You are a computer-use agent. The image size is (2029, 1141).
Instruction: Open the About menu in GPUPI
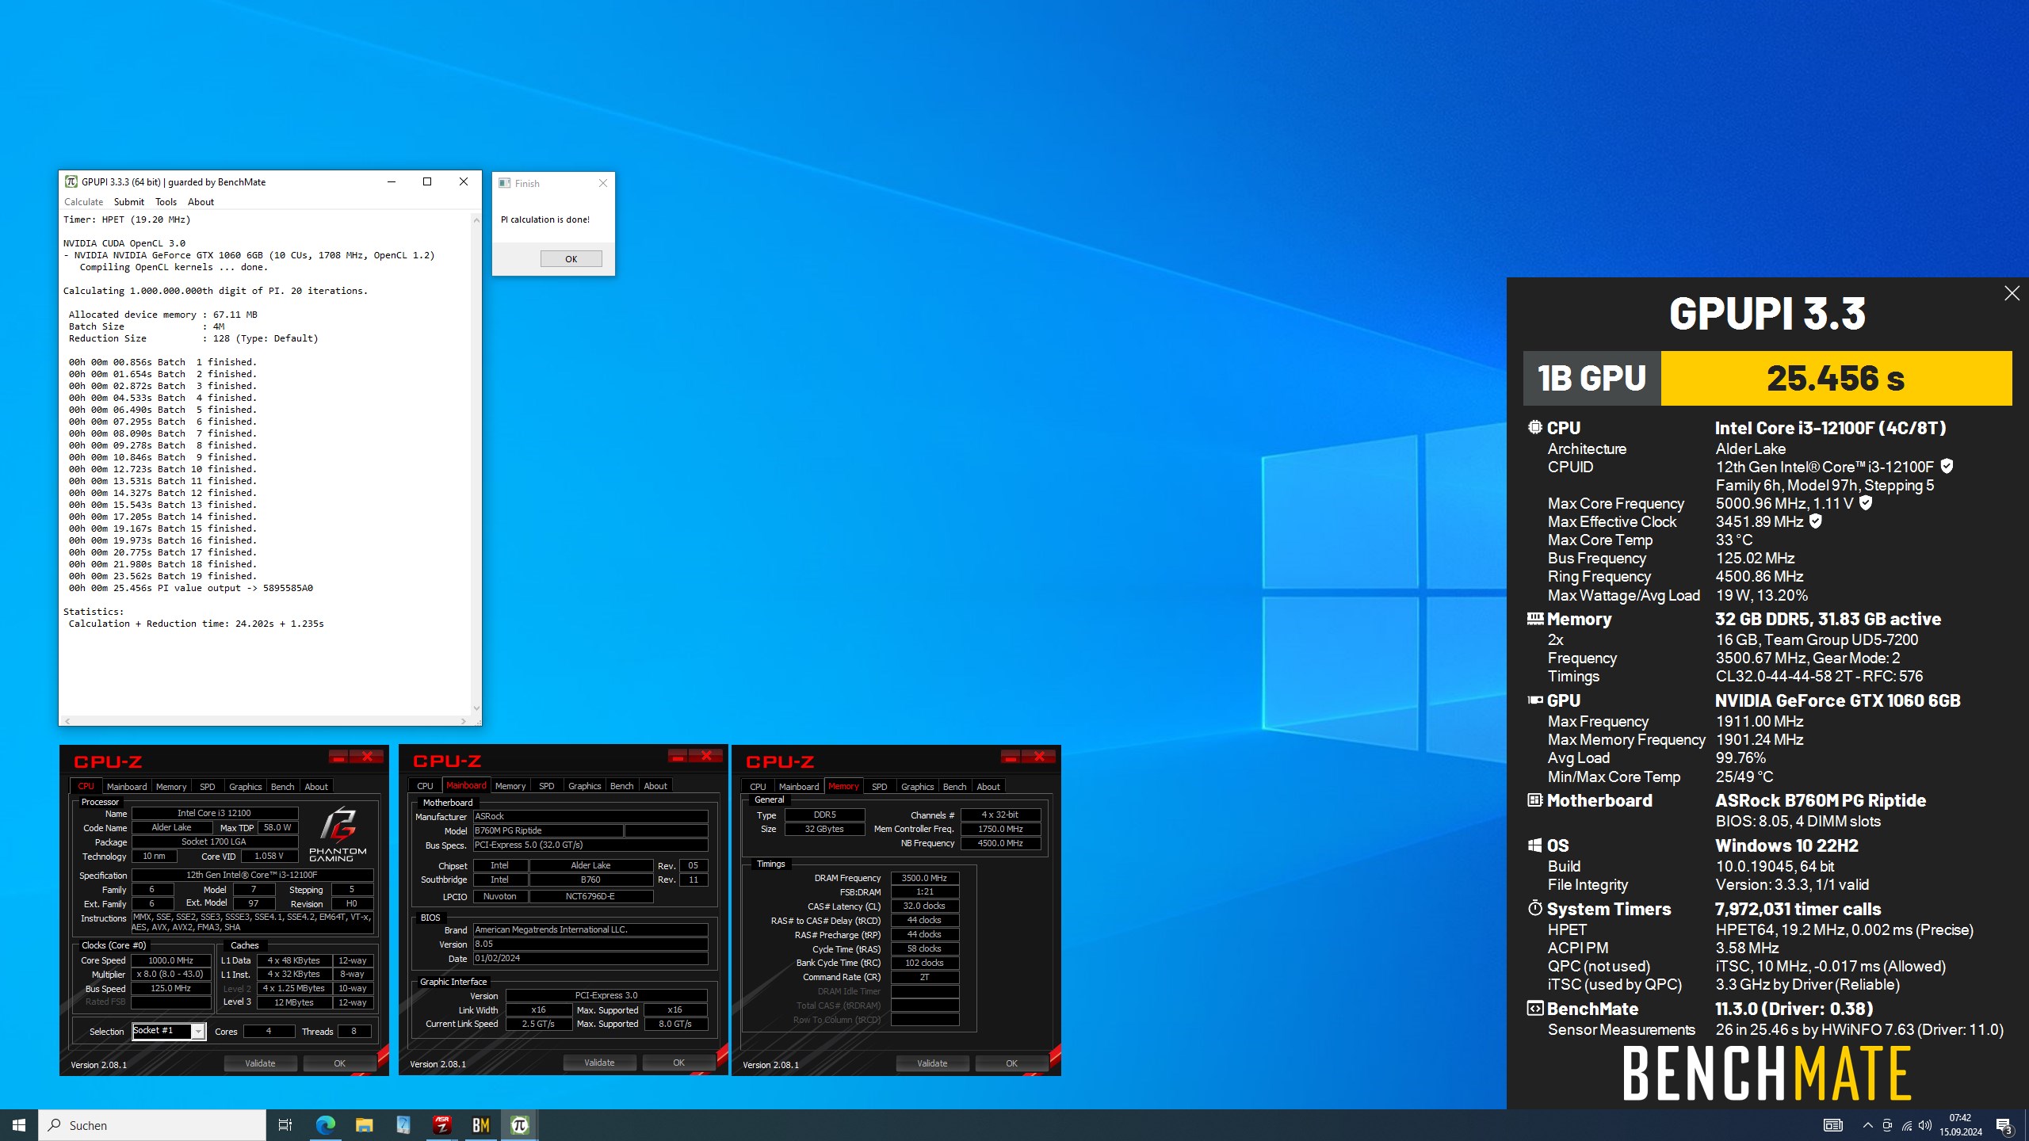[x=201, y=202]
